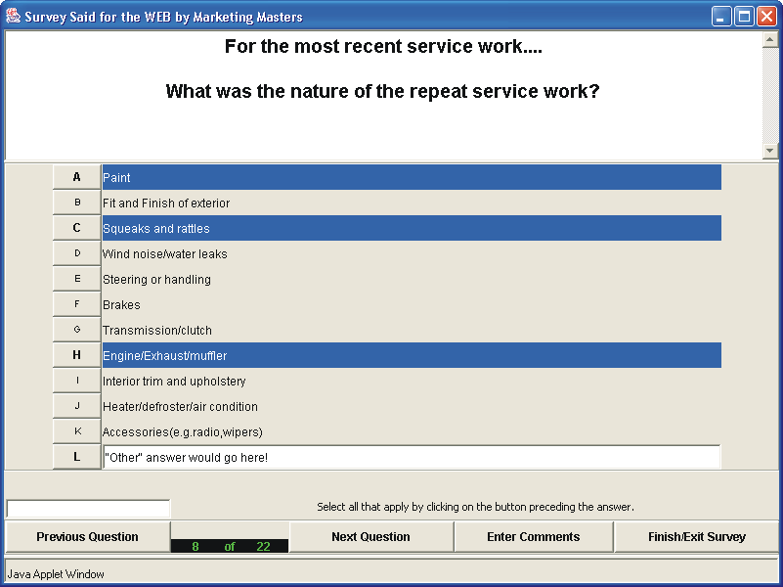
Task: Click Squeaks and rattles answer text
Action: 156,229
